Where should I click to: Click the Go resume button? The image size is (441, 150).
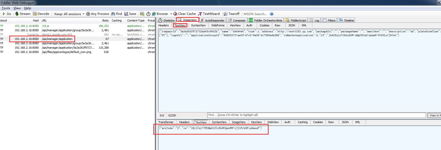[x=7, y=14]
